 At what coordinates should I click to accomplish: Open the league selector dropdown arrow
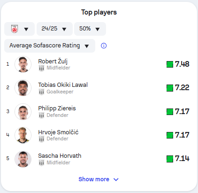point(26,29)
